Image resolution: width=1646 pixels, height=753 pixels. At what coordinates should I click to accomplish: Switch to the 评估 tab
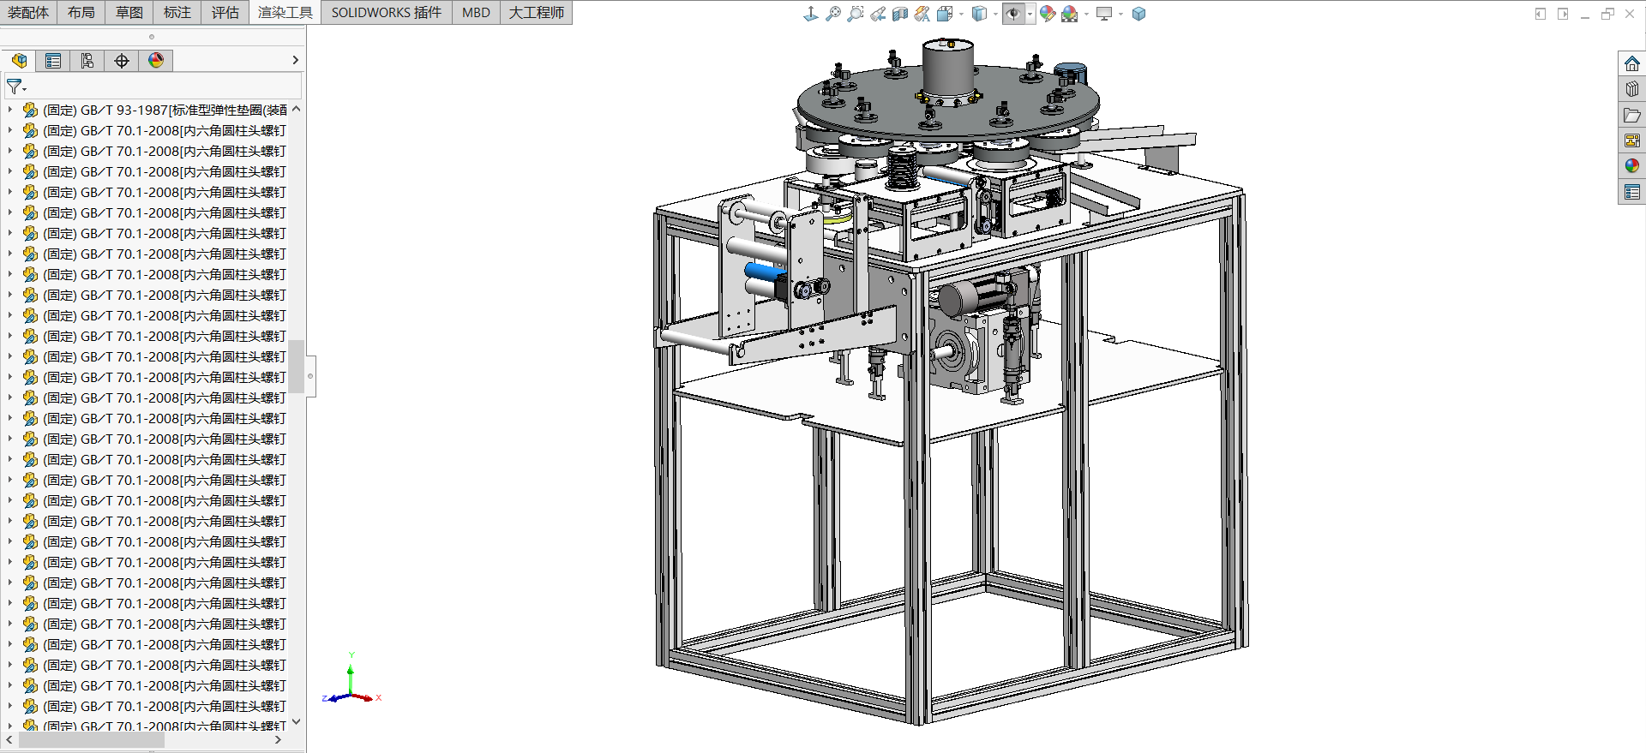click(x=225, y=12)
